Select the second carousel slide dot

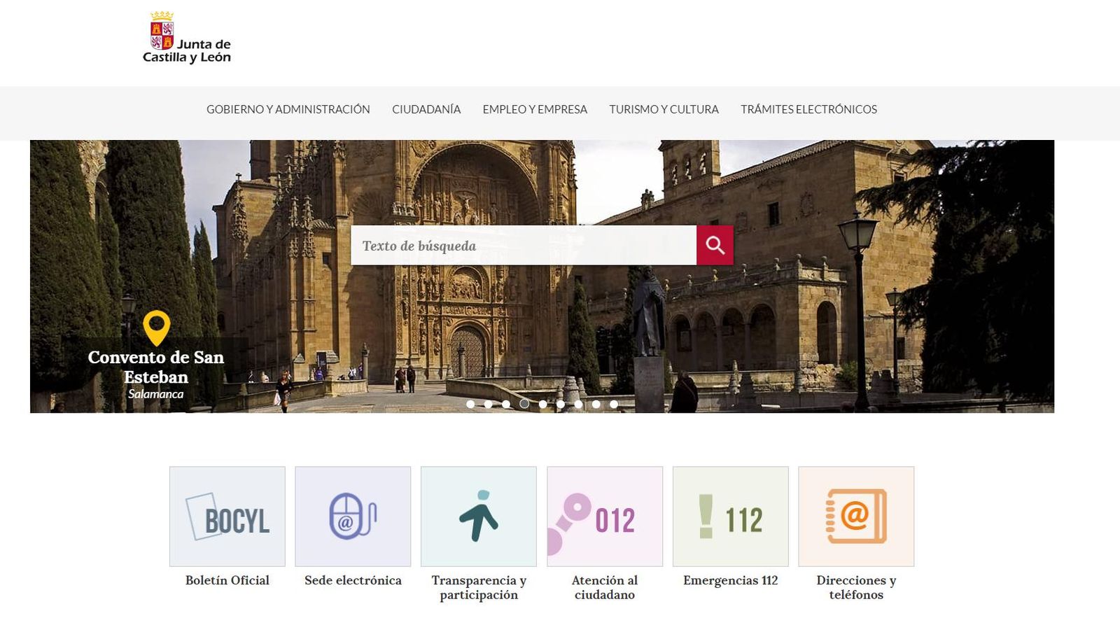pos(488,404)
